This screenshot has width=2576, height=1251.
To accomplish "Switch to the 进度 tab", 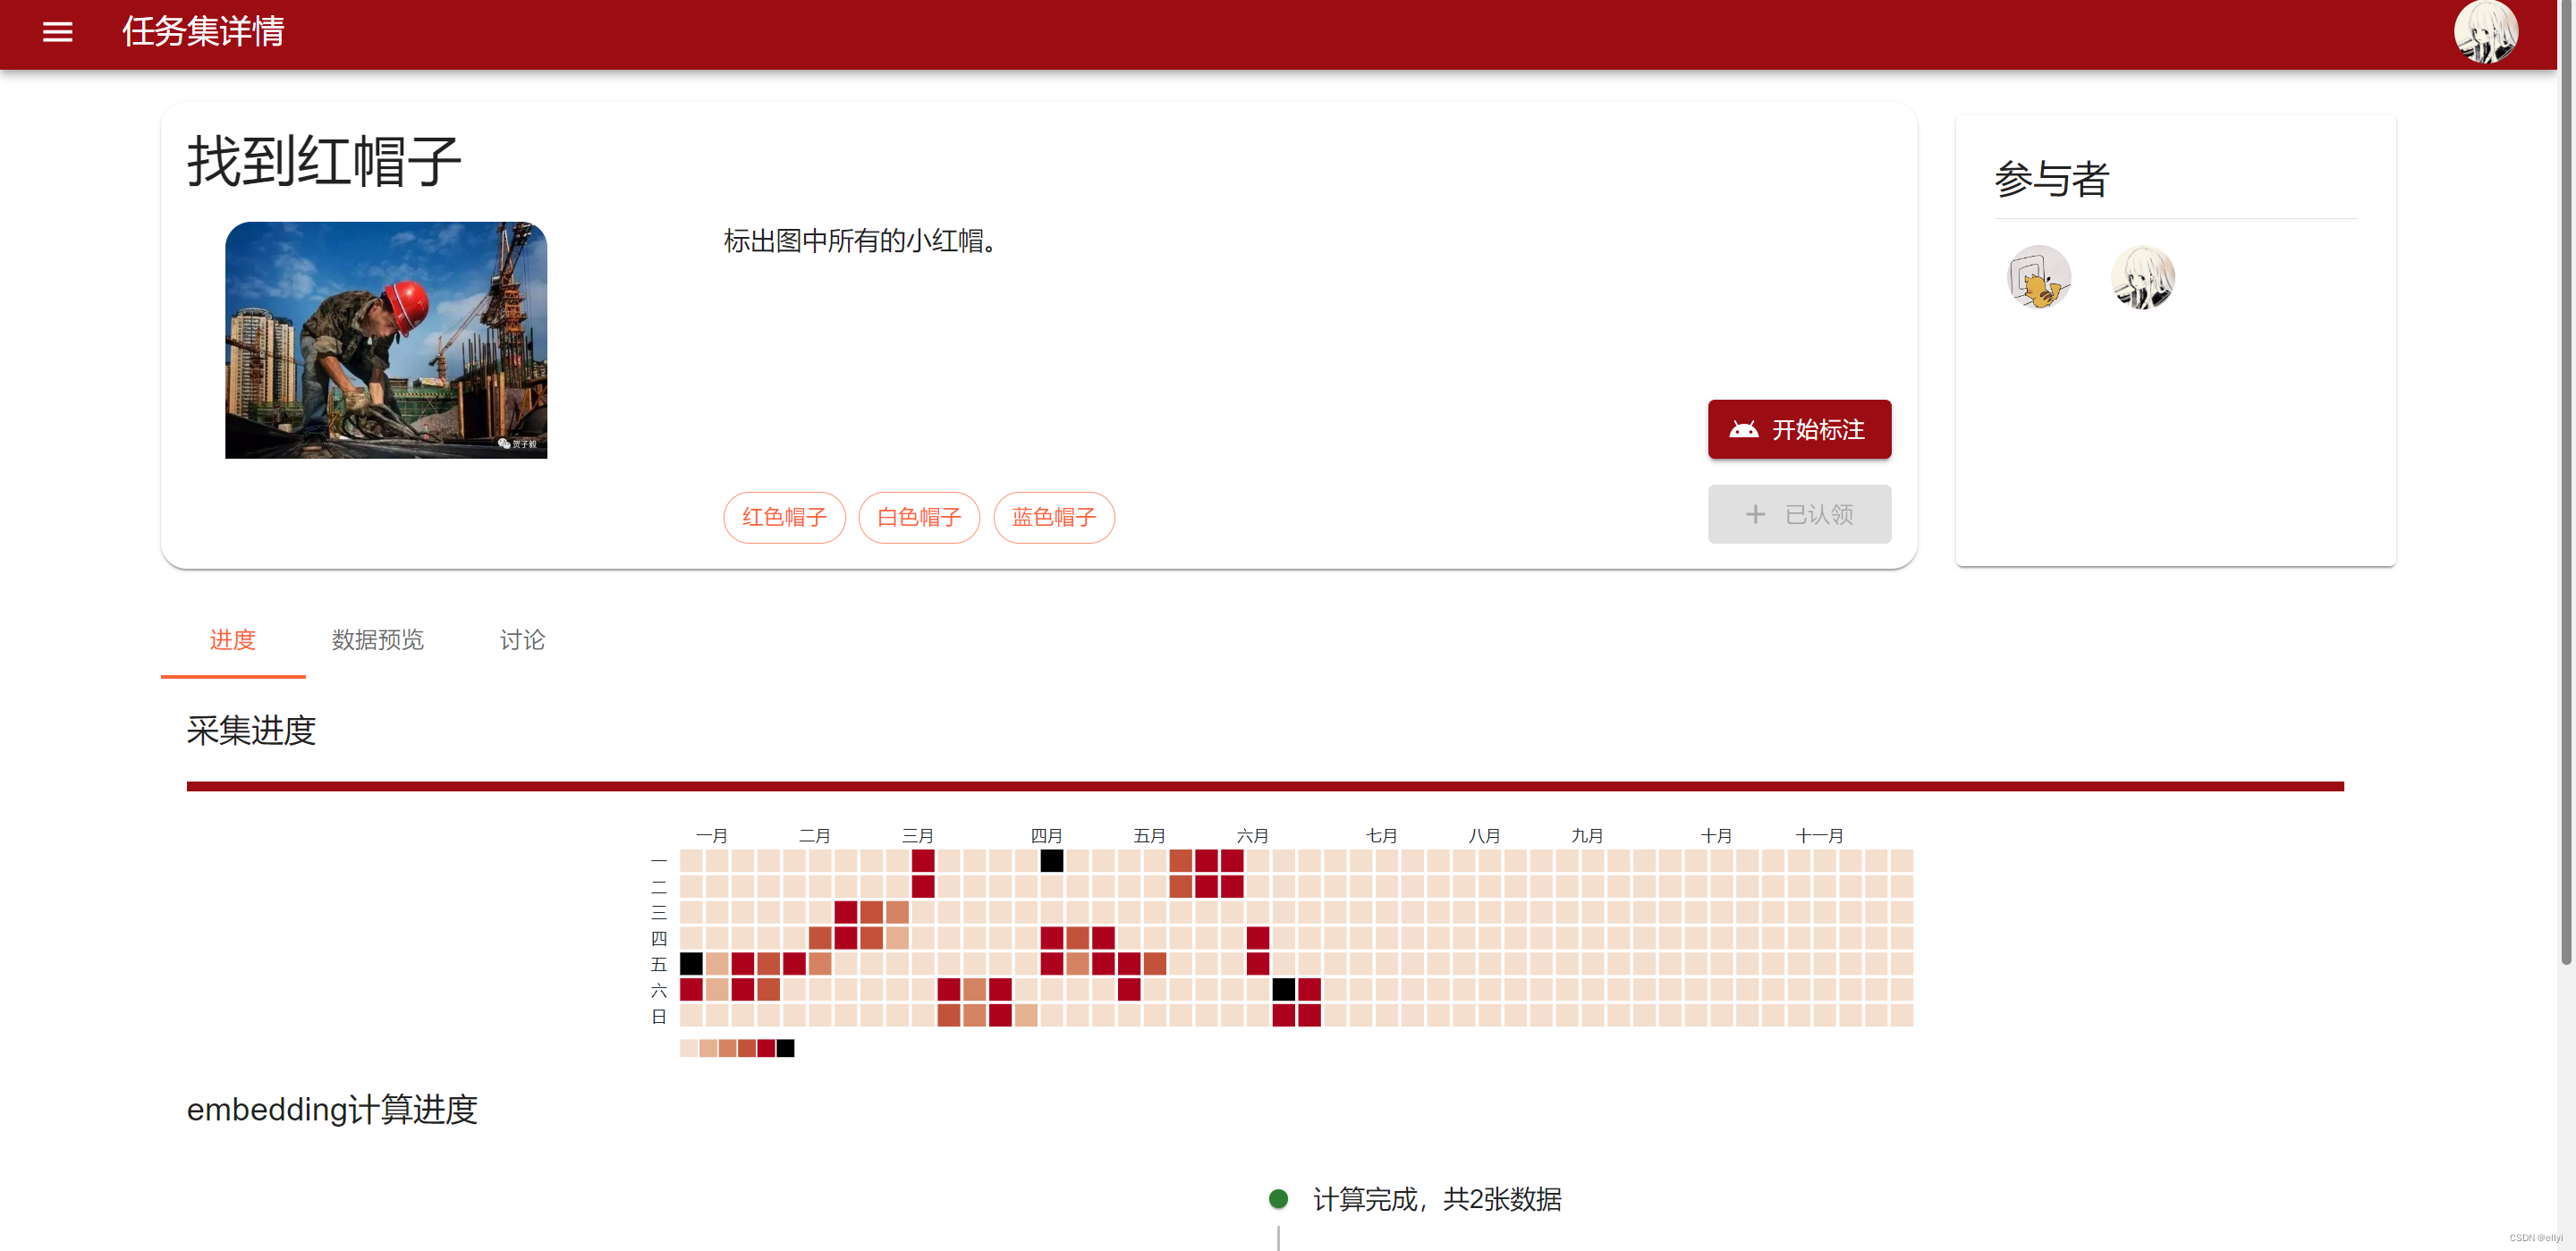I will click(232, 640).
